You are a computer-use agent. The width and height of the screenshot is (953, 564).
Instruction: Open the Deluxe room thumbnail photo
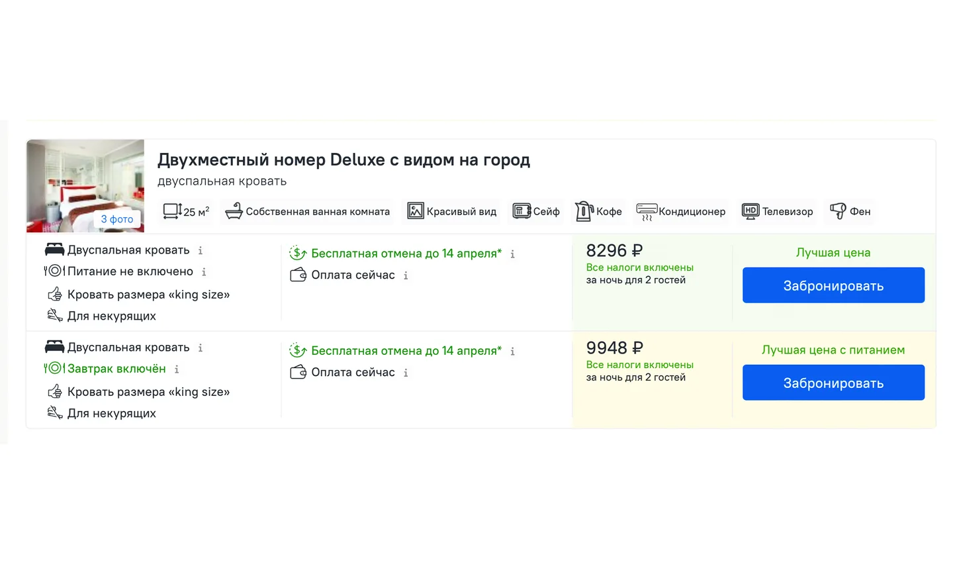pos(85,185)
